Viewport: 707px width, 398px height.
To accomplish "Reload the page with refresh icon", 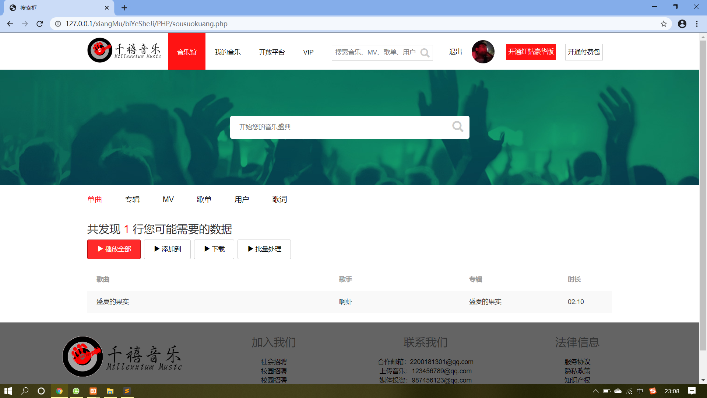I will [x=40, y=24].
